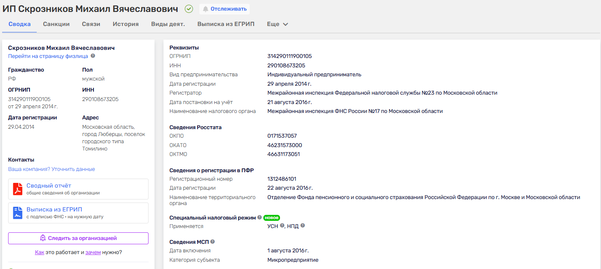
Task: Expand the Еще dropdown menu
Action: tap(277, 24)
